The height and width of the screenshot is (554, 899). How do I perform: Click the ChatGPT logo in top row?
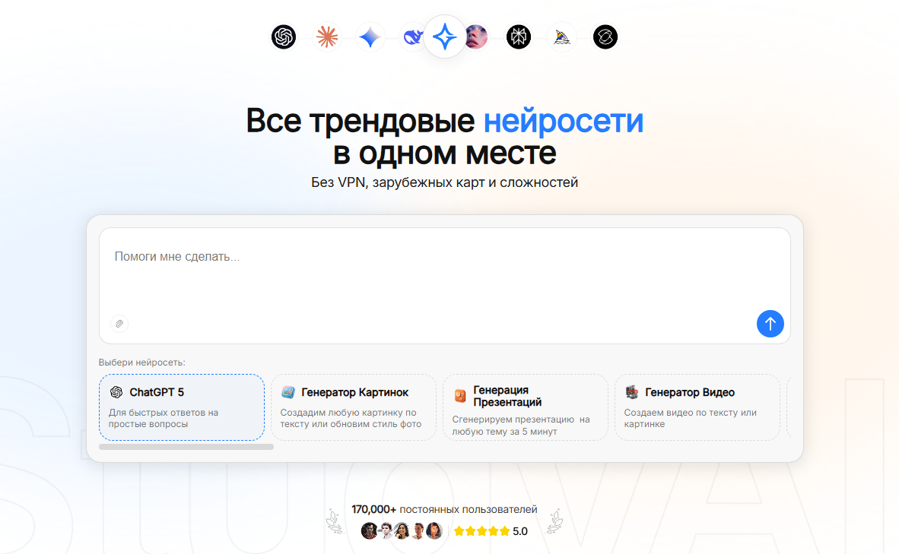284,36
